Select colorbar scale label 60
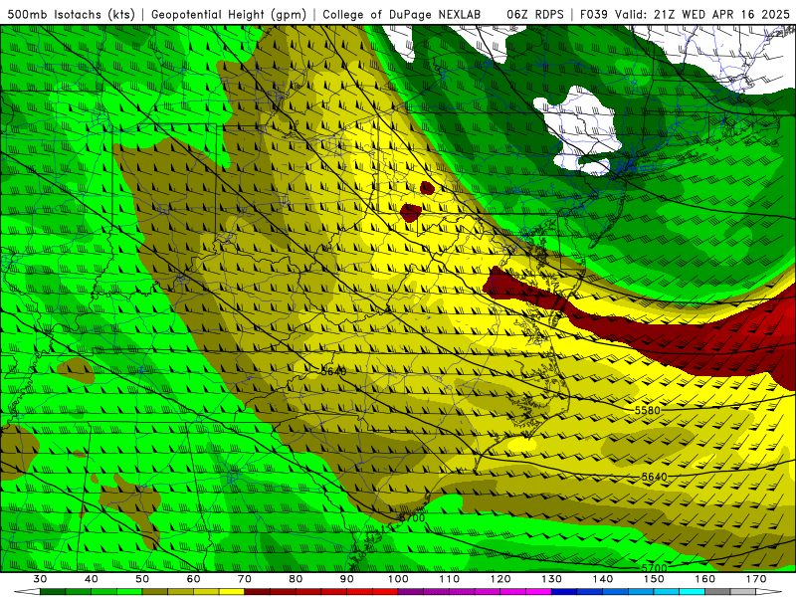796x597 pixels. click(x=193, y=579)
